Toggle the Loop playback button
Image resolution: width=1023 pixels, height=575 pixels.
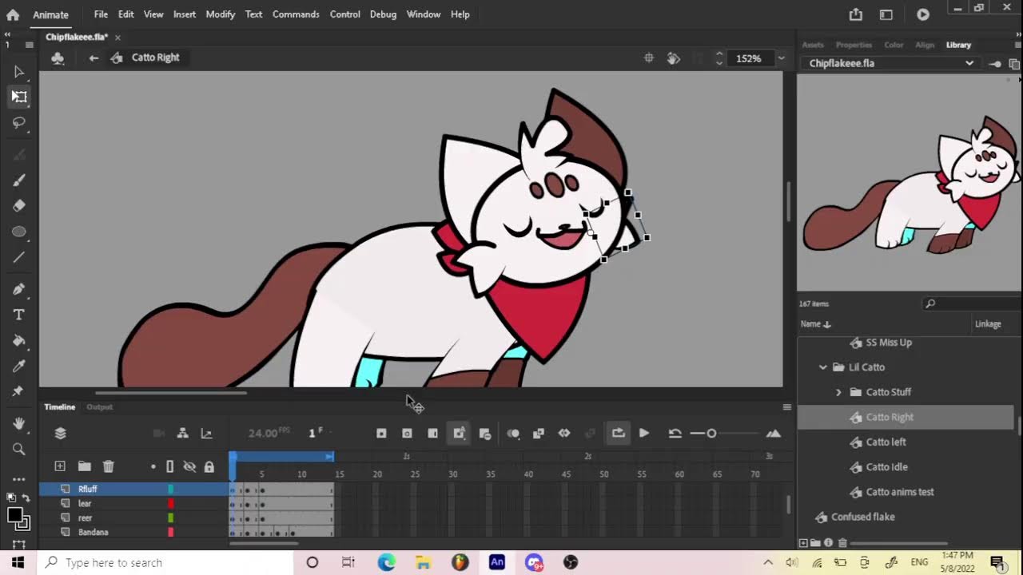[x=618, y=433]
